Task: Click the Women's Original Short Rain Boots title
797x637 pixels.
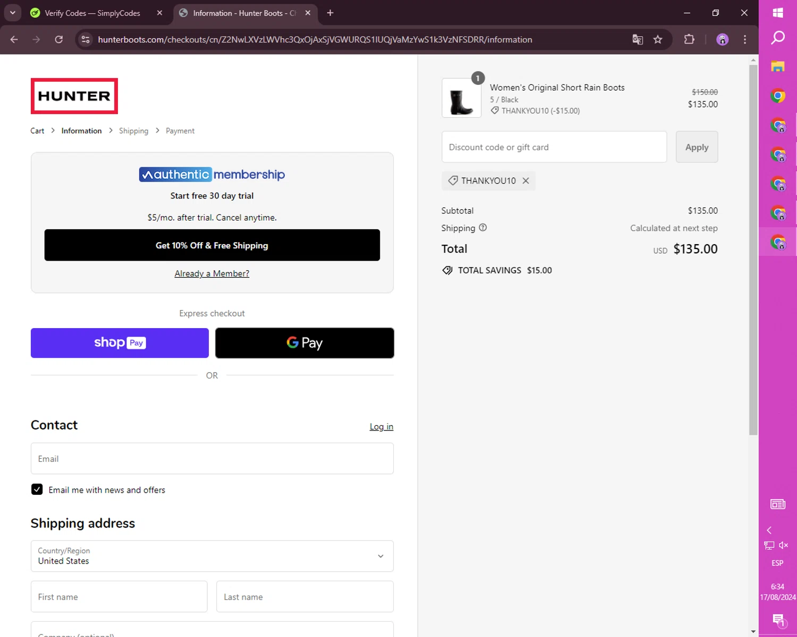Action: pyautogui.click(x=557, y=88)
